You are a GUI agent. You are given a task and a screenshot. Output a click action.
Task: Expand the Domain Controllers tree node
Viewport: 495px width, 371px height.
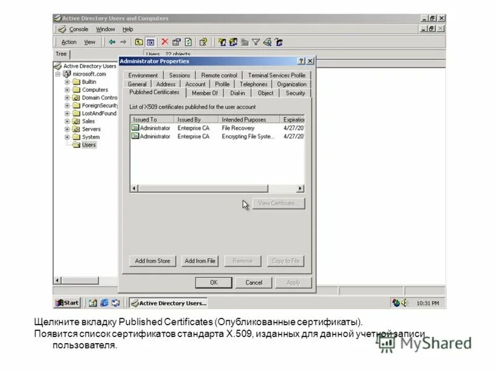pyautogui.click(x=67, y=98)
